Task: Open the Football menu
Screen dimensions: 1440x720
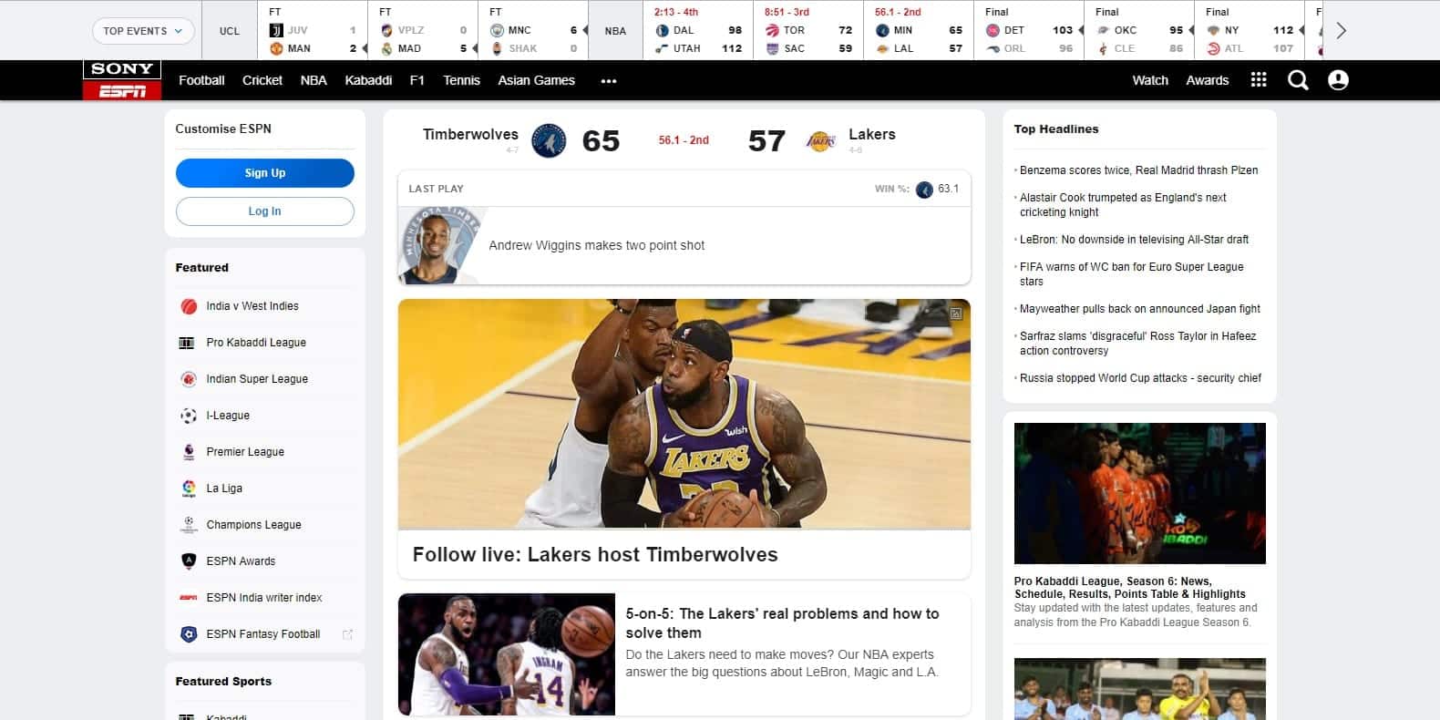Action: click(x=201, y=80)
